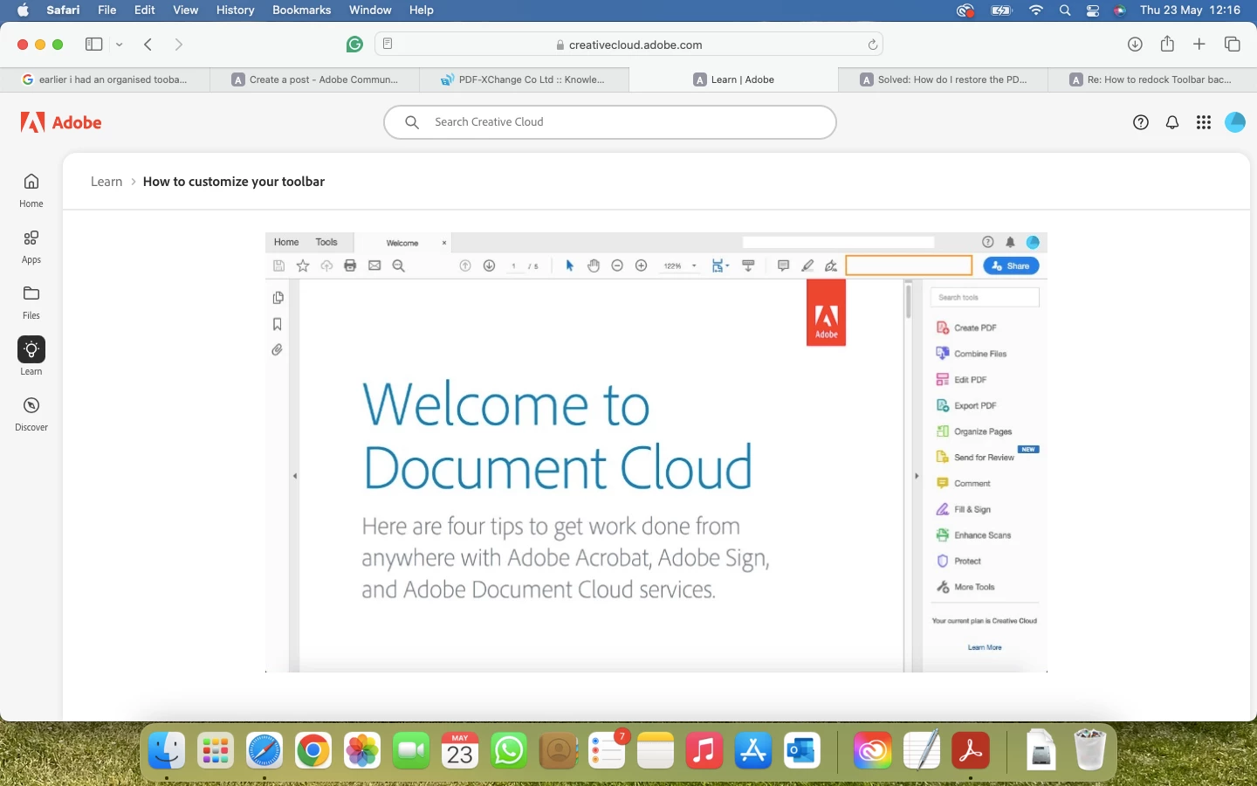Select Learn lightbulb in Adobe sidebar

point(31,349)
